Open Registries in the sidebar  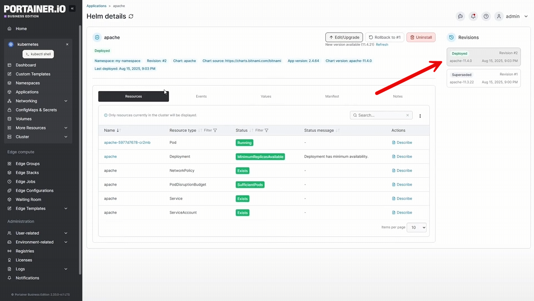click(25, 251)
